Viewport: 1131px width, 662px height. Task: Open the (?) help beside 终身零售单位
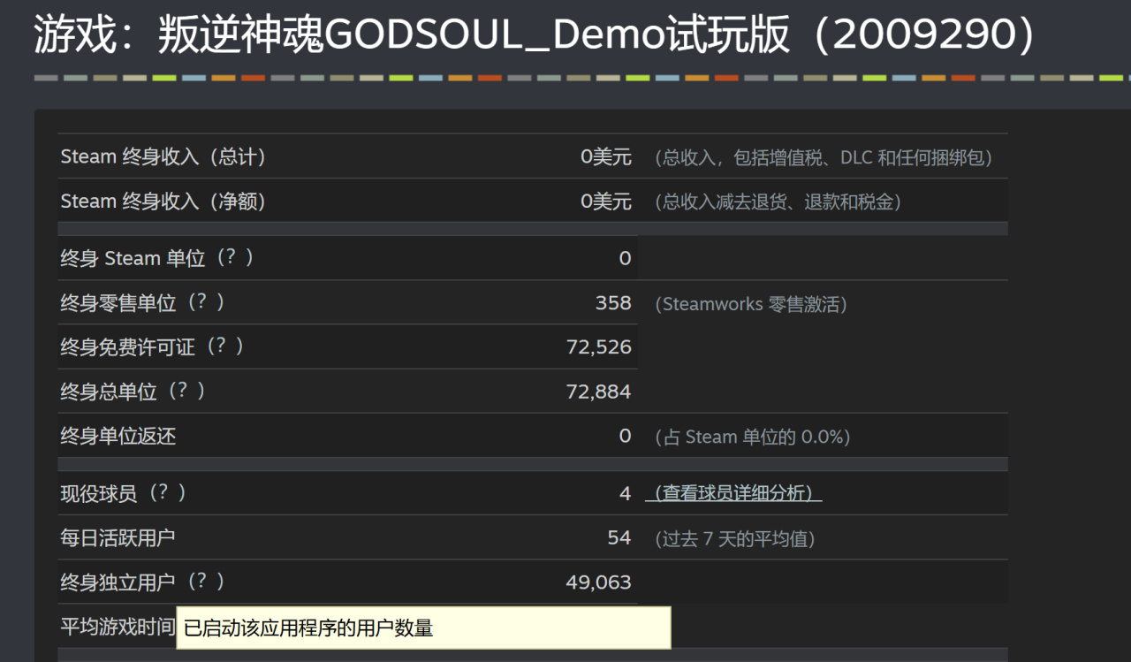(x=207, y=302)
